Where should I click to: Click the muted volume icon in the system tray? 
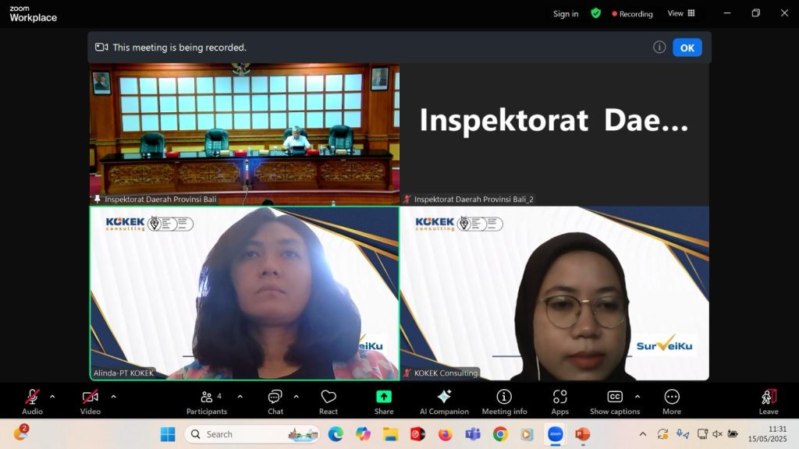(x=718, y=434)
